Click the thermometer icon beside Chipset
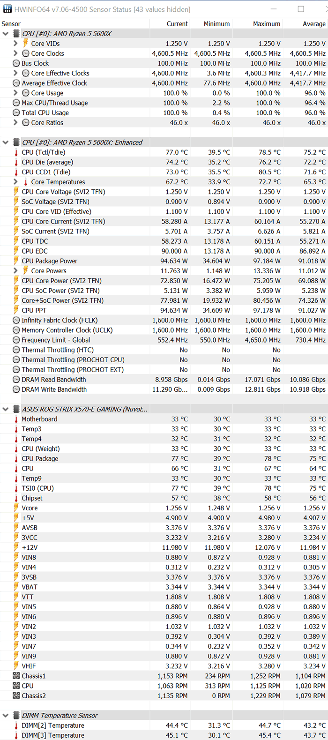 (16, 498)
